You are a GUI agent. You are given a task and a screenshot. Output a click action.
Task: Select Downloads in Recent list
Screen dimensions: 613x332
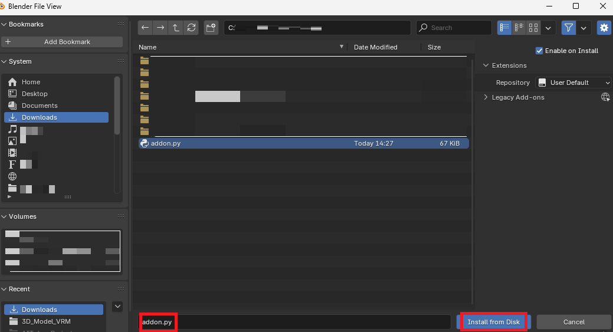(x=54, y=310)
